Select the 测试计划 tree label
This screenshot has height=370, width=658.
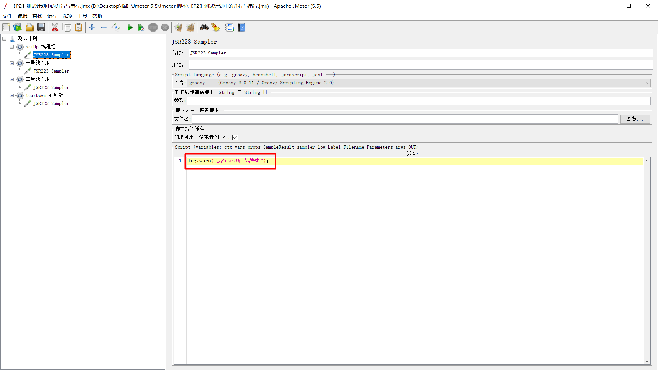pos(27,39)
